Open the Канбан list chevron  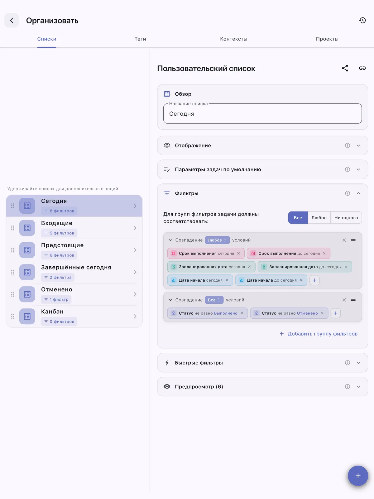click(135, 317)
